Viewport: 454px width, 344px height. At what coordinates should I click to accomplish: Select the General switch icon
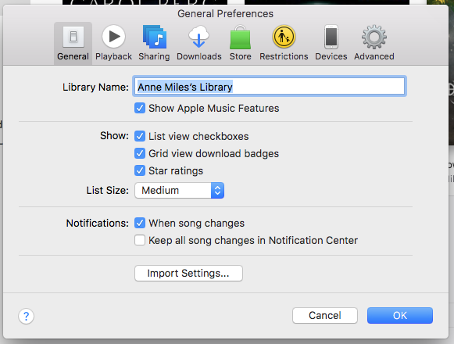click(73, 37)
